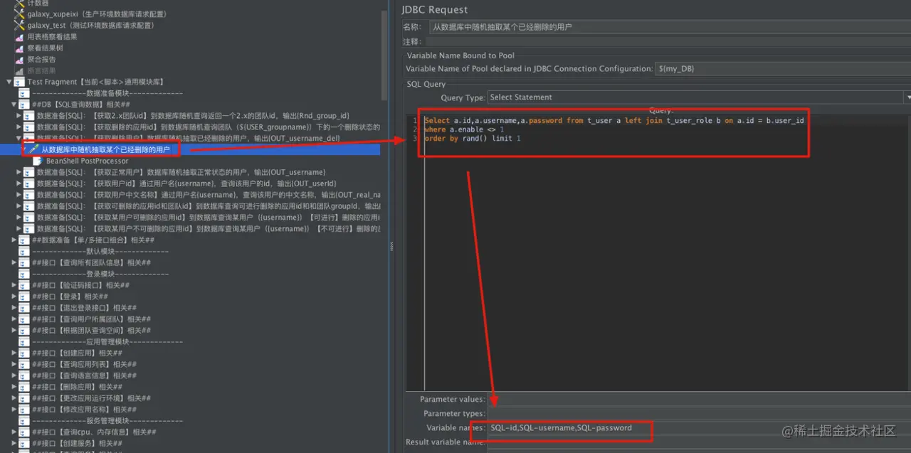911x453 pixels.
Task: Click the 获取正常用户 controller icon
Action: pyautogui.click(x=29, y=172)
